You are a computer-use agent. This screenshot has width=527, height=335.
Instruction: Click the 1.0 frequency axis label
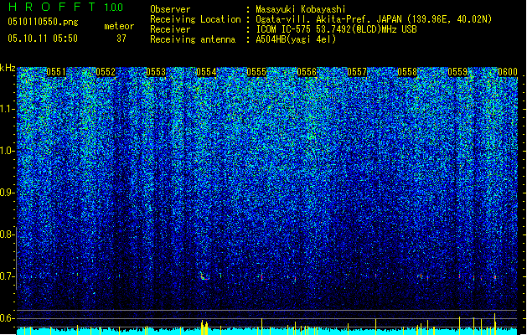[x=8, y=151]
